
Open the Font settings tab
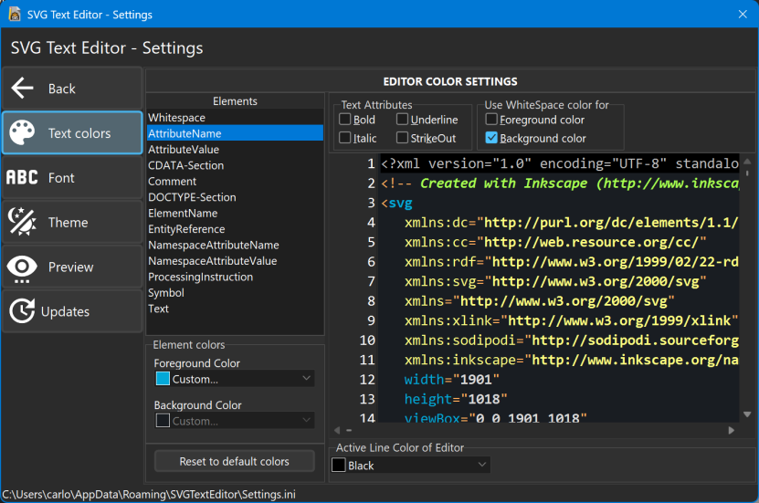[72, 177]
